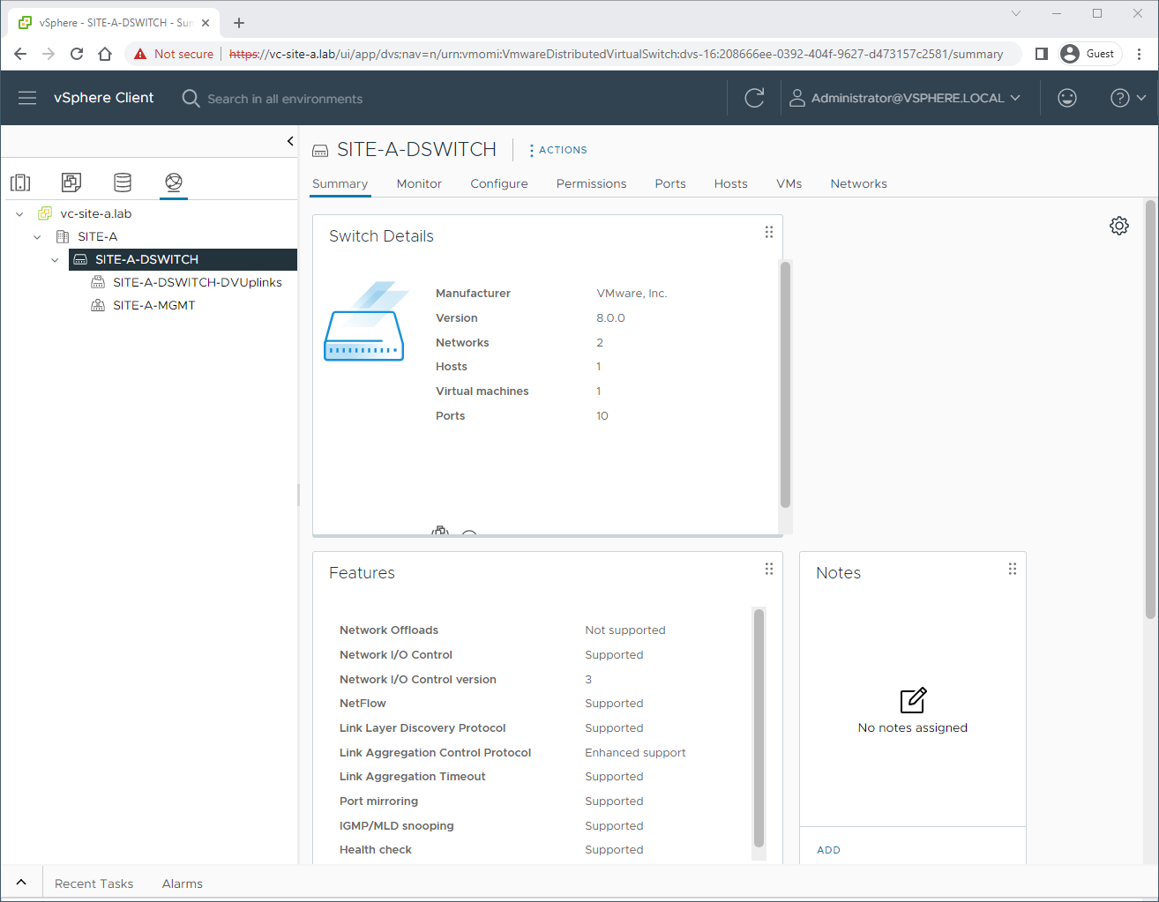Click the main page vertical scrollbar
Screen dimensions: 1159x902
[1150, 410]
